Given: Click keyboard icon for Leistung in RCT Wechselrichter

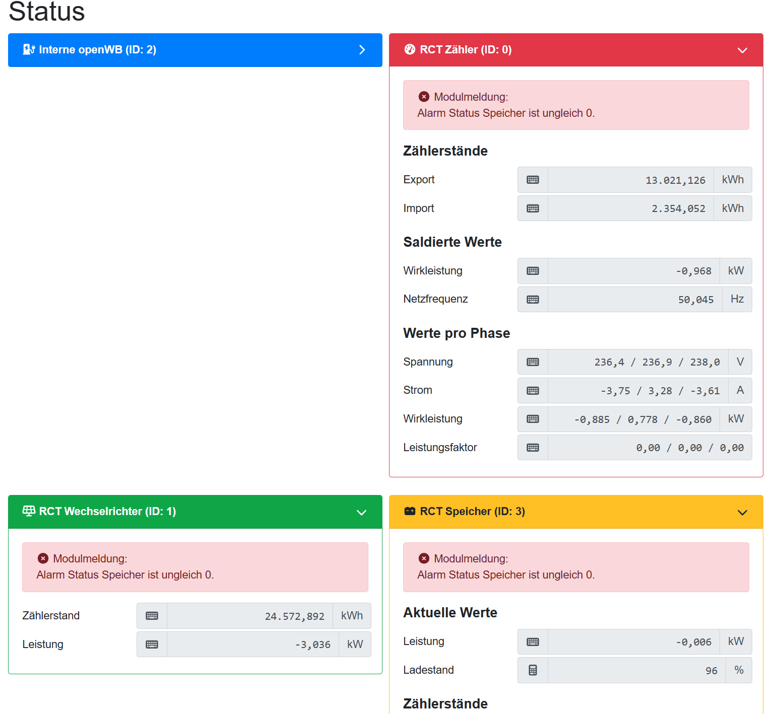Looking at the screenshot, I should [x=152, y=645].
